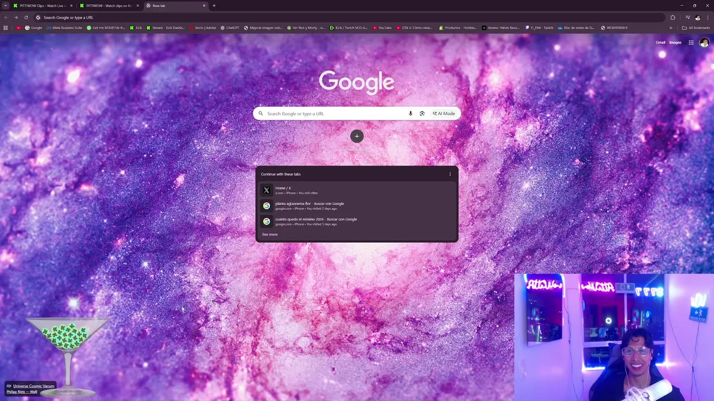Open the Inicio | Adobe bookmark

click(202, 28)
